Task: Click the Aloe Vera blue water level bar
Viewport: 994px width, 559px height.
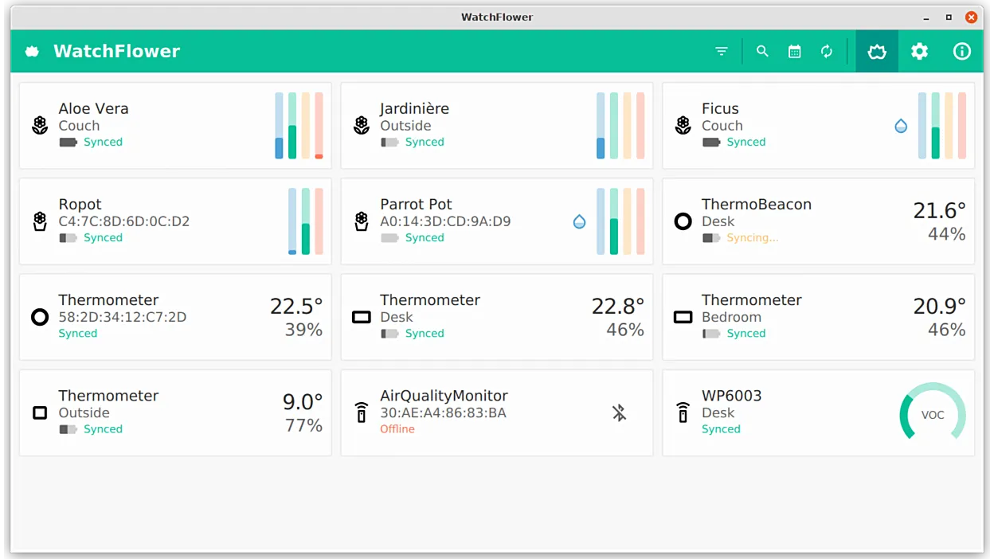Action: coord(280,126)
